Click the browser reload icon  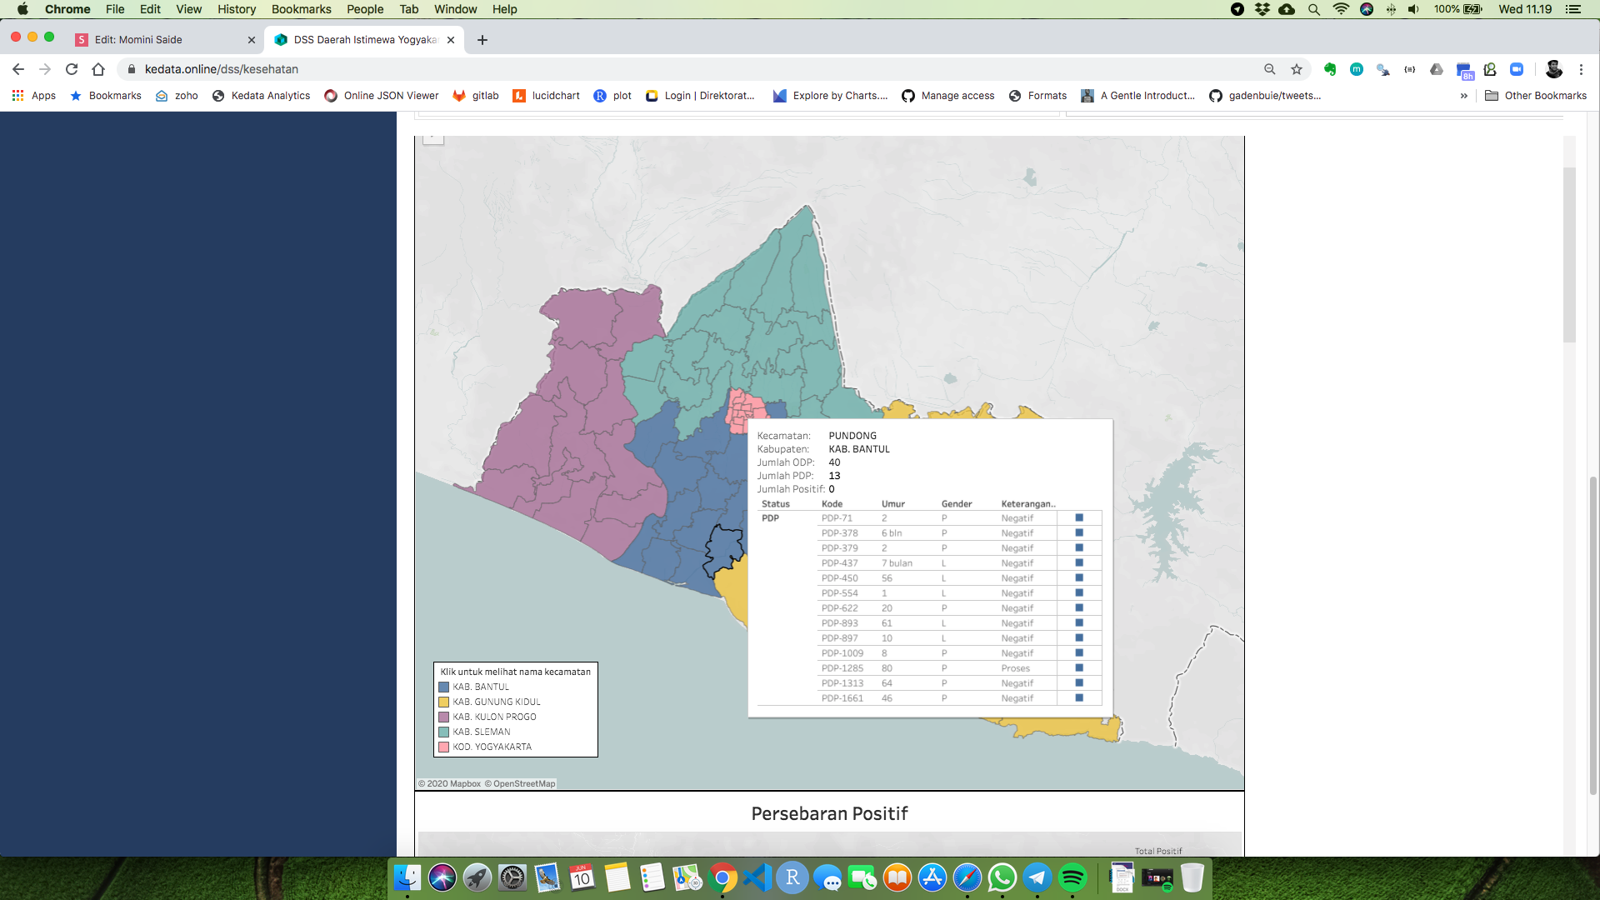72,69
